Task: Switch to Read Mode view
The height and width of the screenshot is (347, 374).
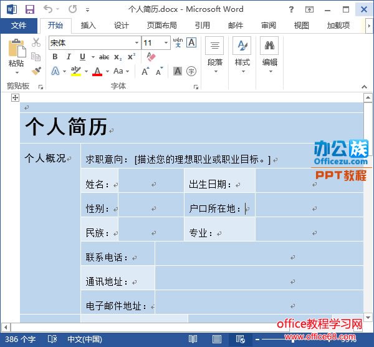Action: (193, 340)
